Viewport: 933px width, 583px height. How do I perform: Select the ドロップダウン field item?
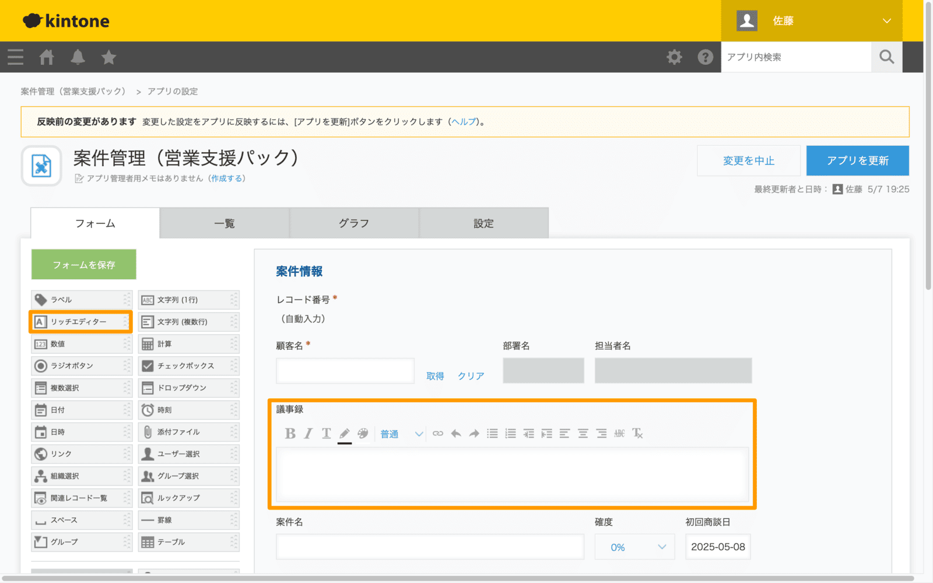click(x=189, y=388)
